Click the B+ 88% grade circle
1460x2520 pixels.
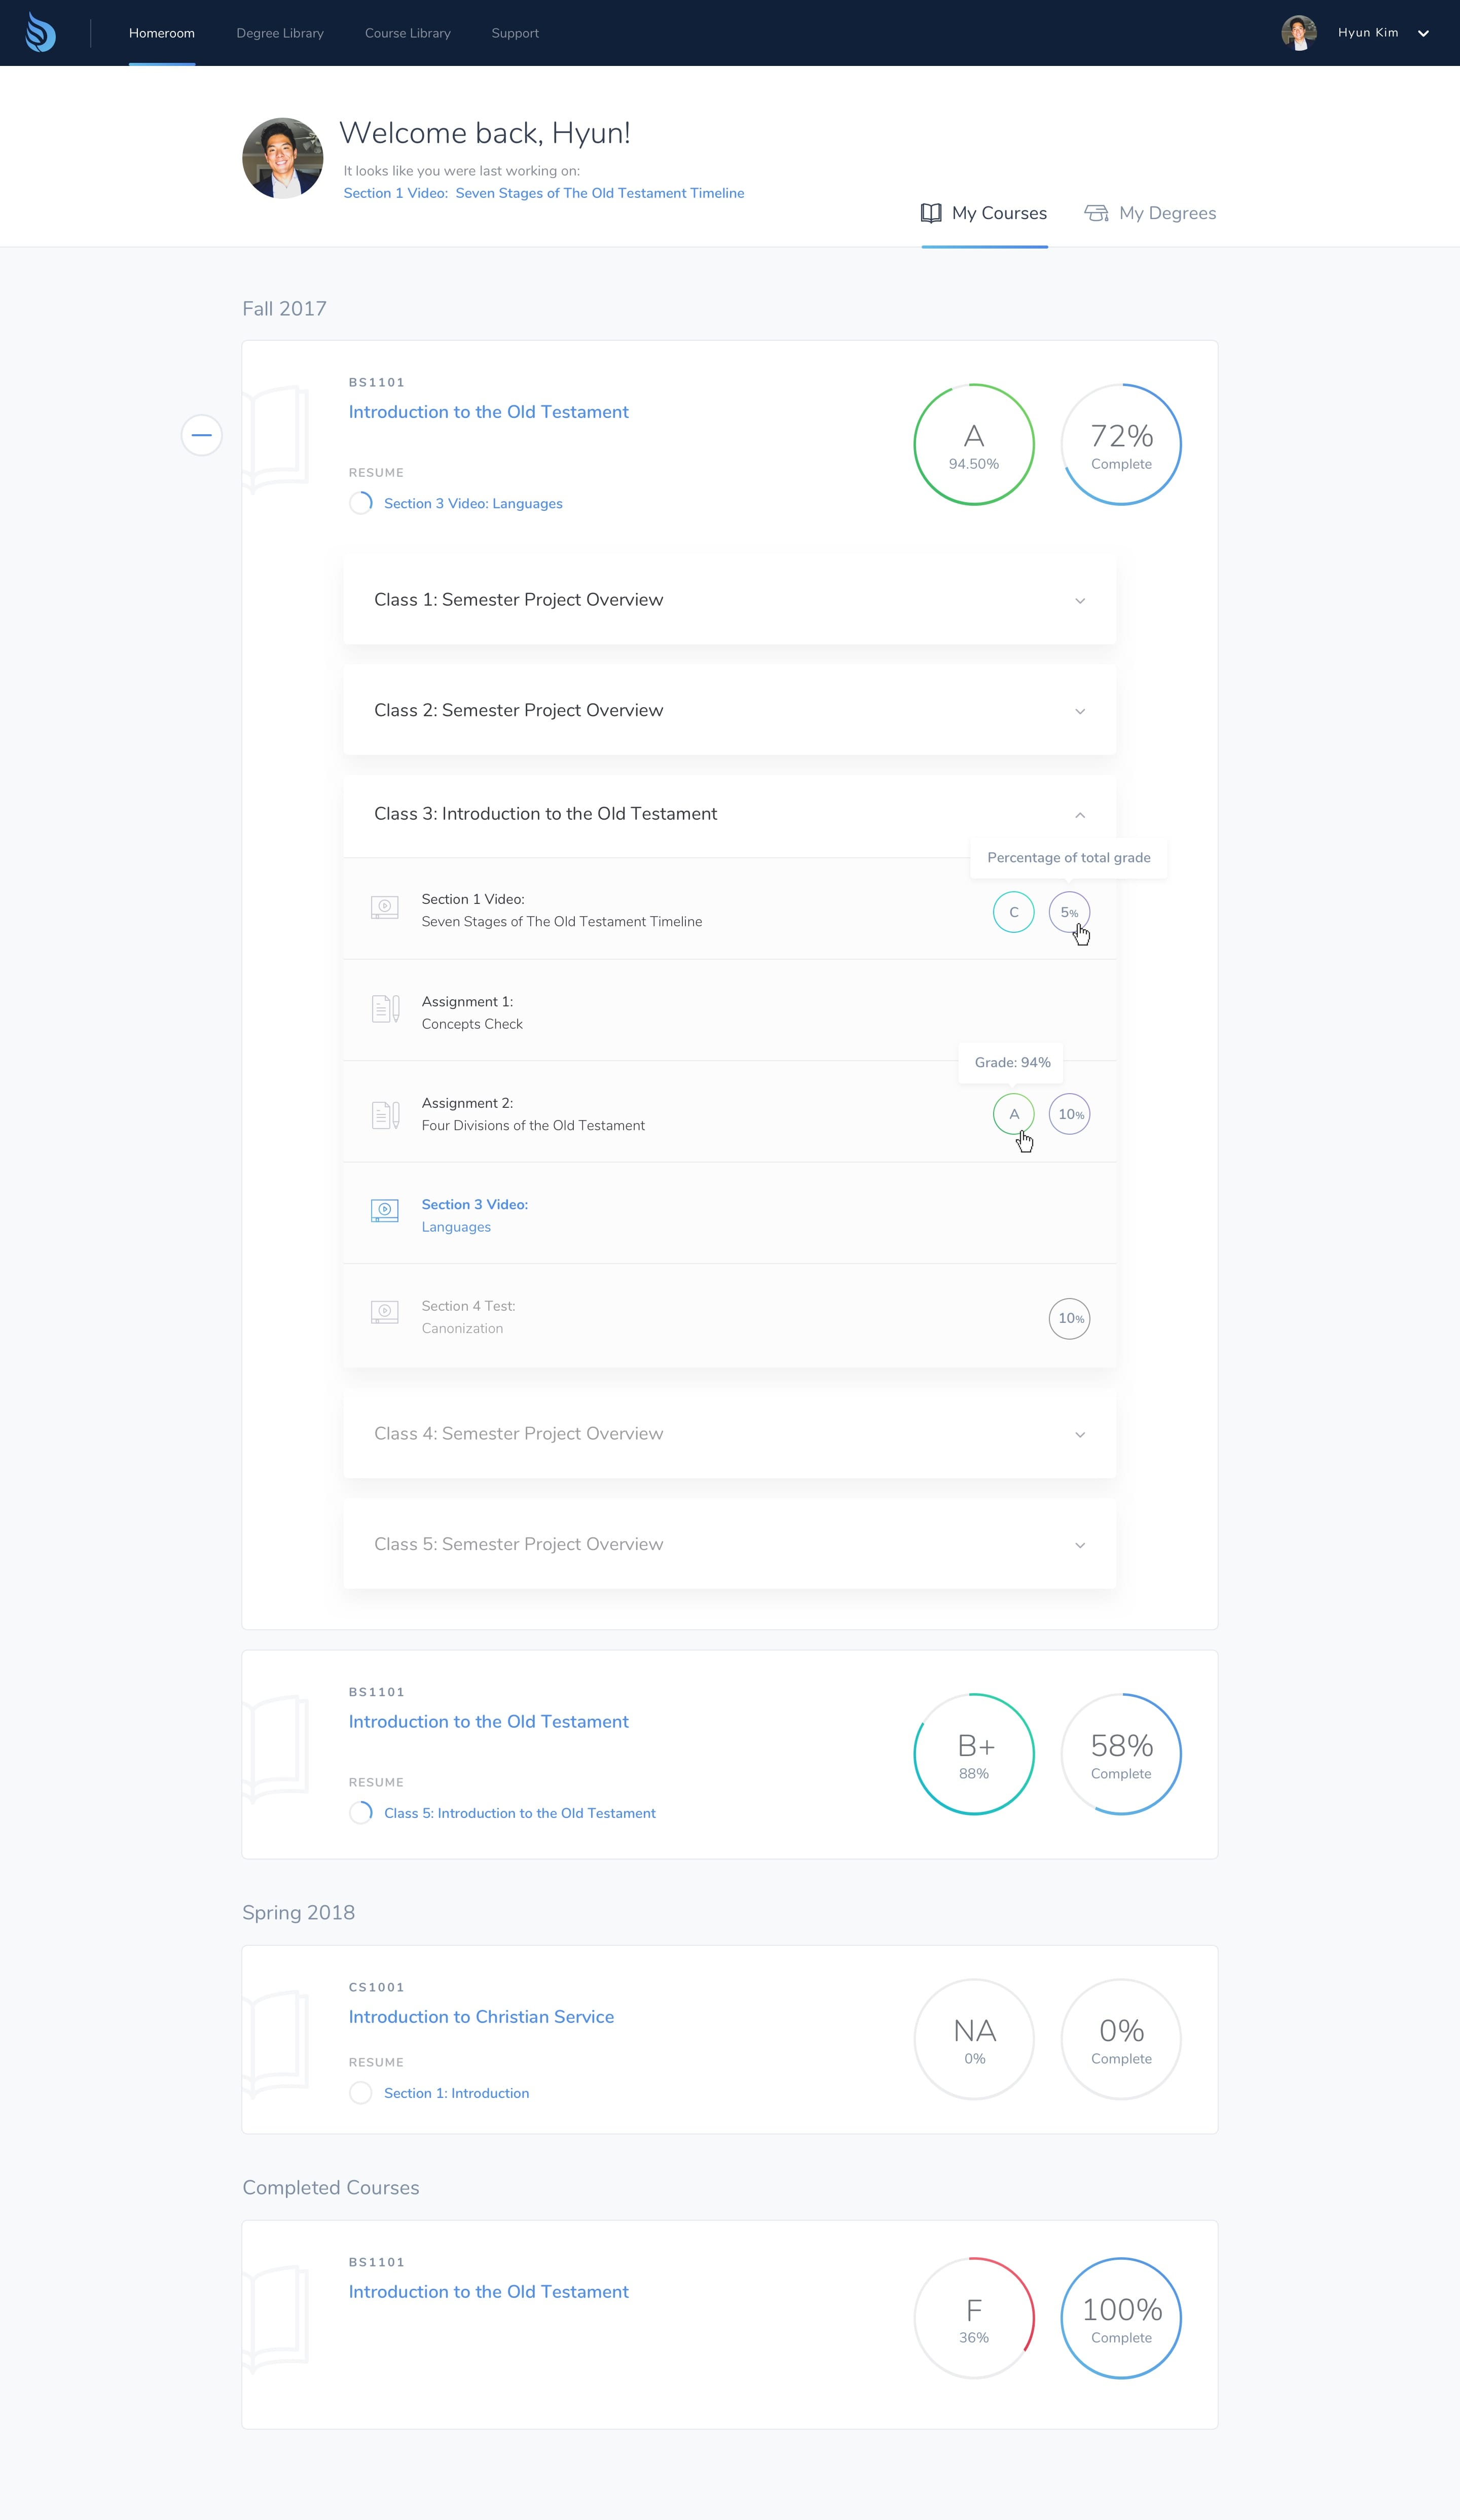[974, 1754]
